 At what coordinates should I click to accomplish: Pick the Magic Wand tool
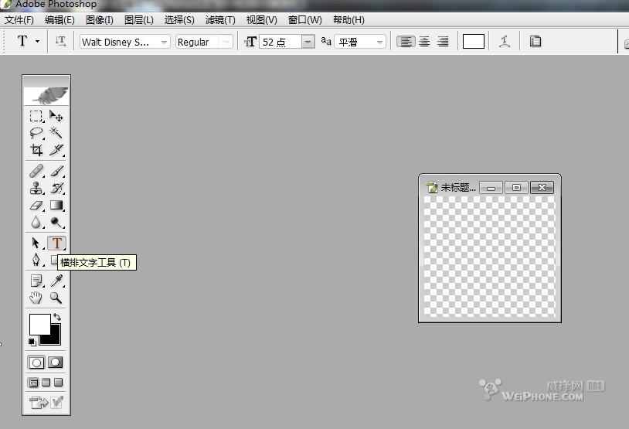tap(56, 133)
